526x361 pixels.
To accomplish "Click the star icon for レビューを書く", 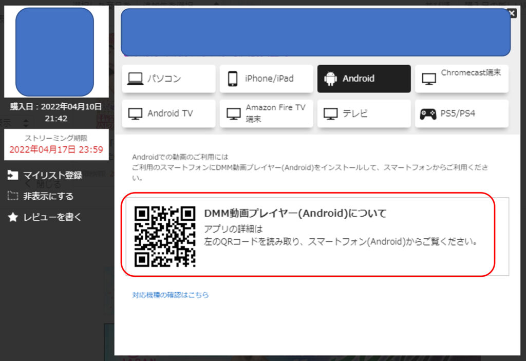I will click(x=13, y=217).
